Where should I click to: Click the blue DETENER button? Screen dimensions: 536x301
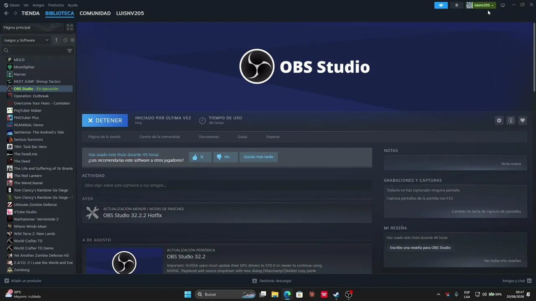[105, 120]
